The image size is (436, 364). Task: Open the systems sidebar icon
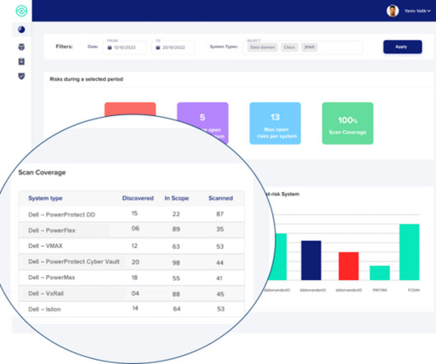[x=21, y=47]
